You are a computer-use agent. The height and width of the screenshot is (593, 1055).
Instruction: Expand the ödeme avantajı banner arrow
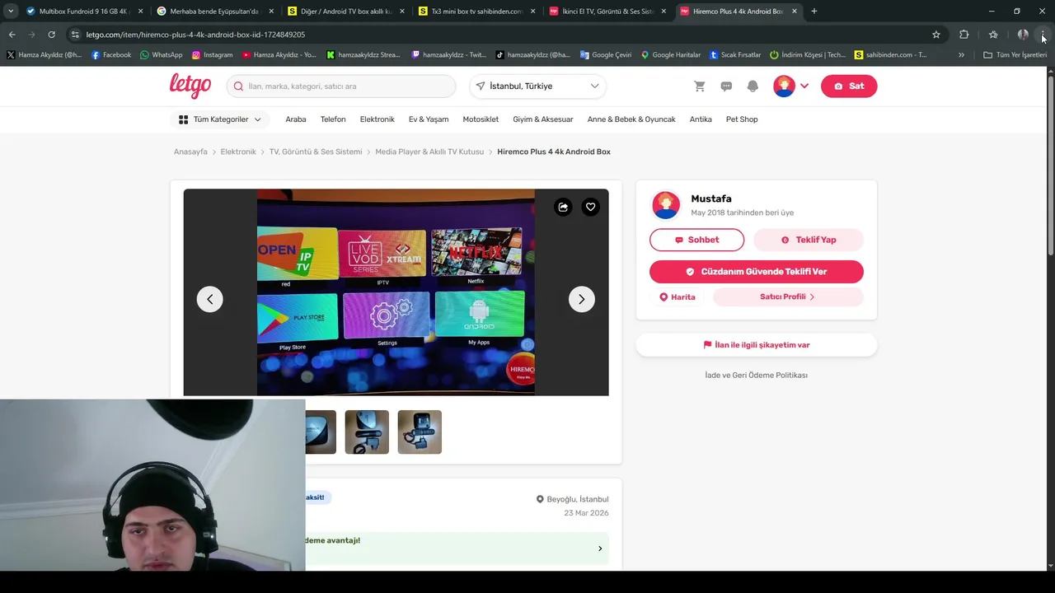600,549
